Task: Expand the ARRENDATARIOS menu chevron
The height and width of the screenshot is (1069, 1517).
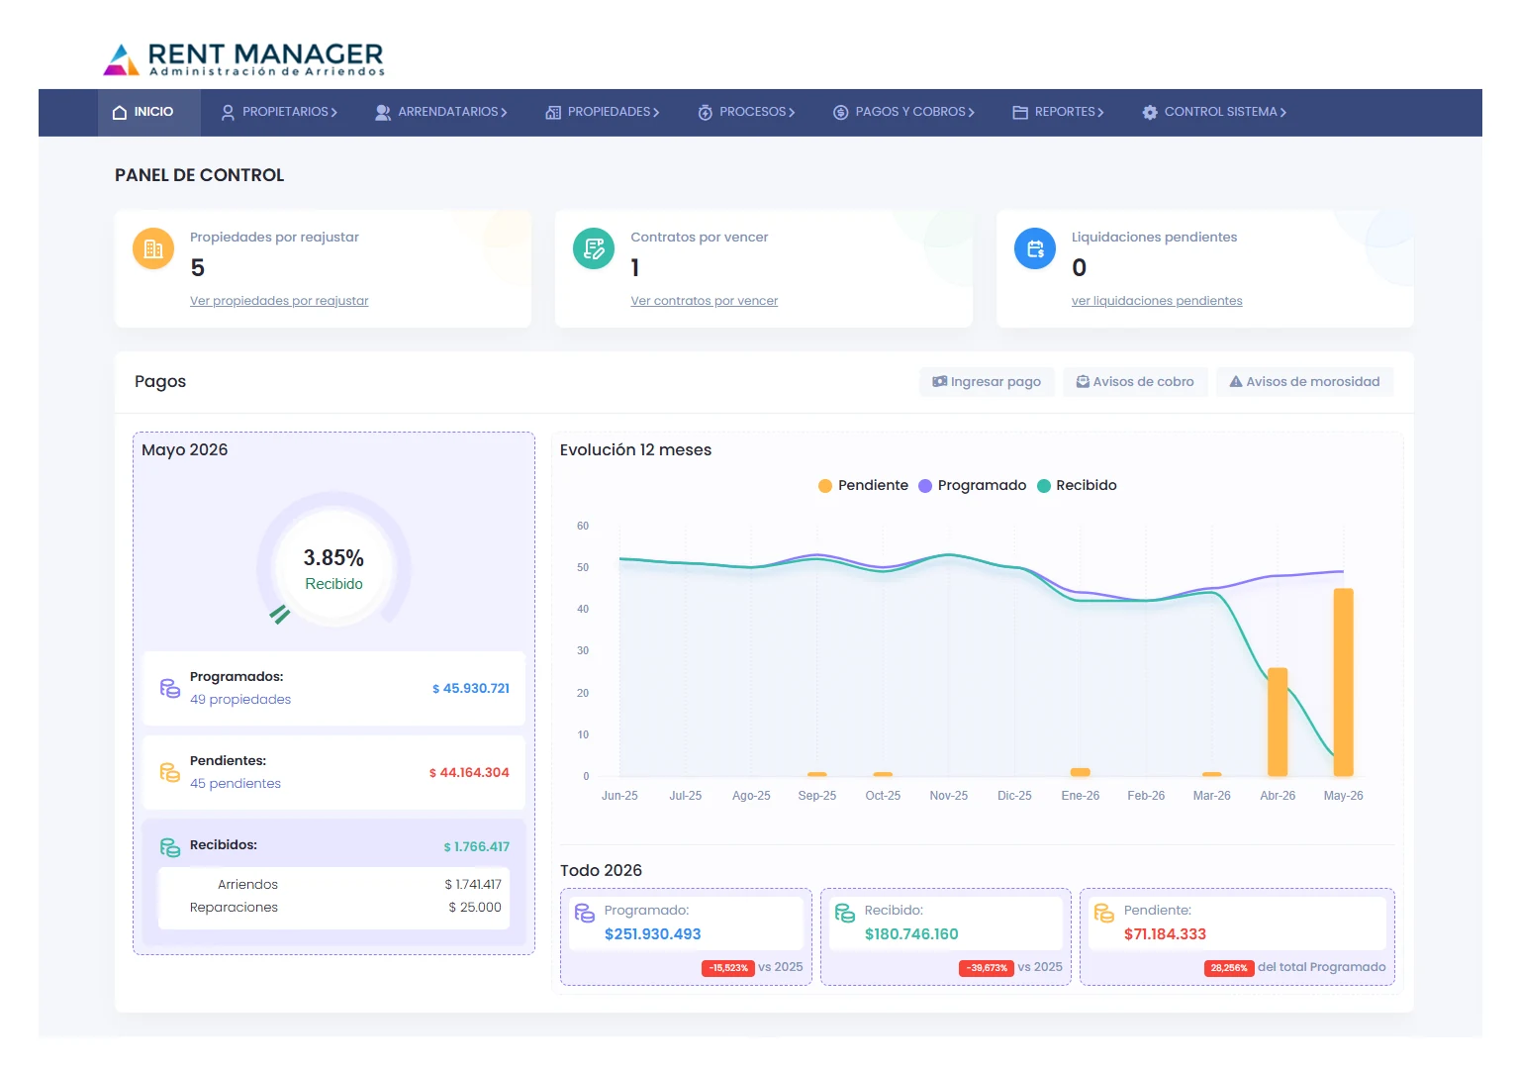Action: [x=504, y=113]
